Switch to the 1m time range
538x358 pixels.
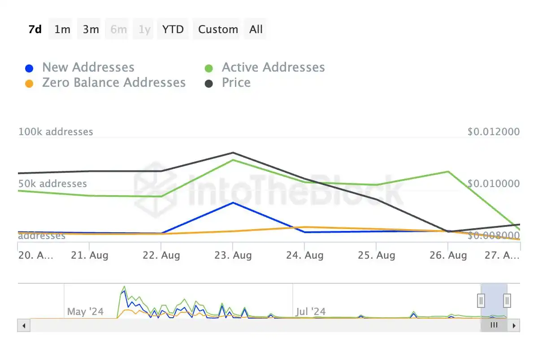coord(62,30)
